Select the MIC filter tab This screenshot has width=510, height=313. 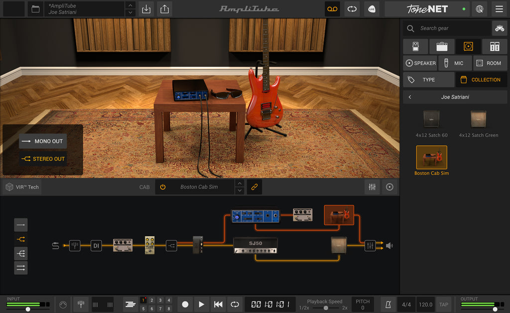coord(455,63)
